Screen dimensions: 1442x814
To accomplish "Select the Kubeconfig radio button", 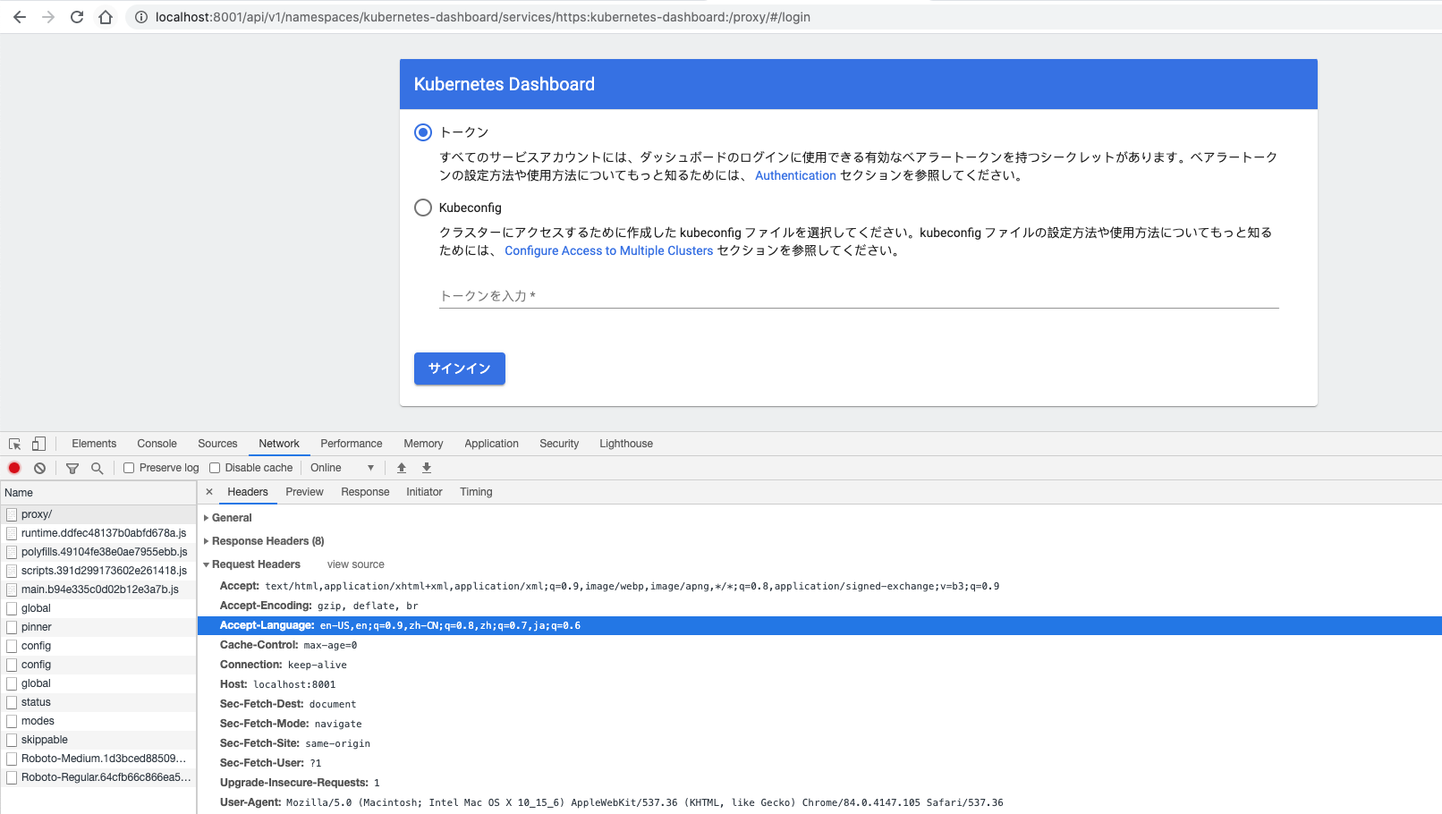I will 423,208.
